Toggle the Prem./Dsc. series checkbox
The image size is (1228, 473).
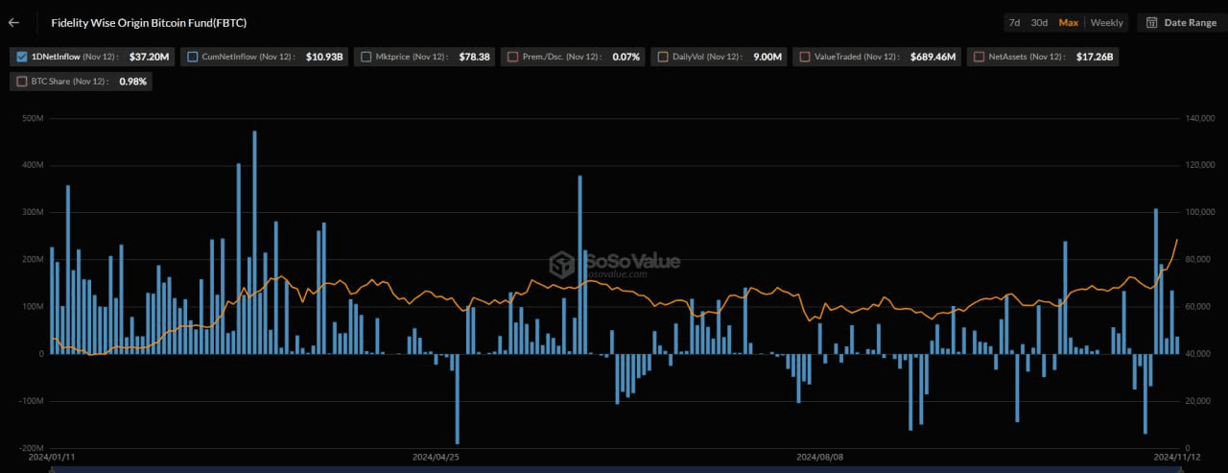click(513, 58)
